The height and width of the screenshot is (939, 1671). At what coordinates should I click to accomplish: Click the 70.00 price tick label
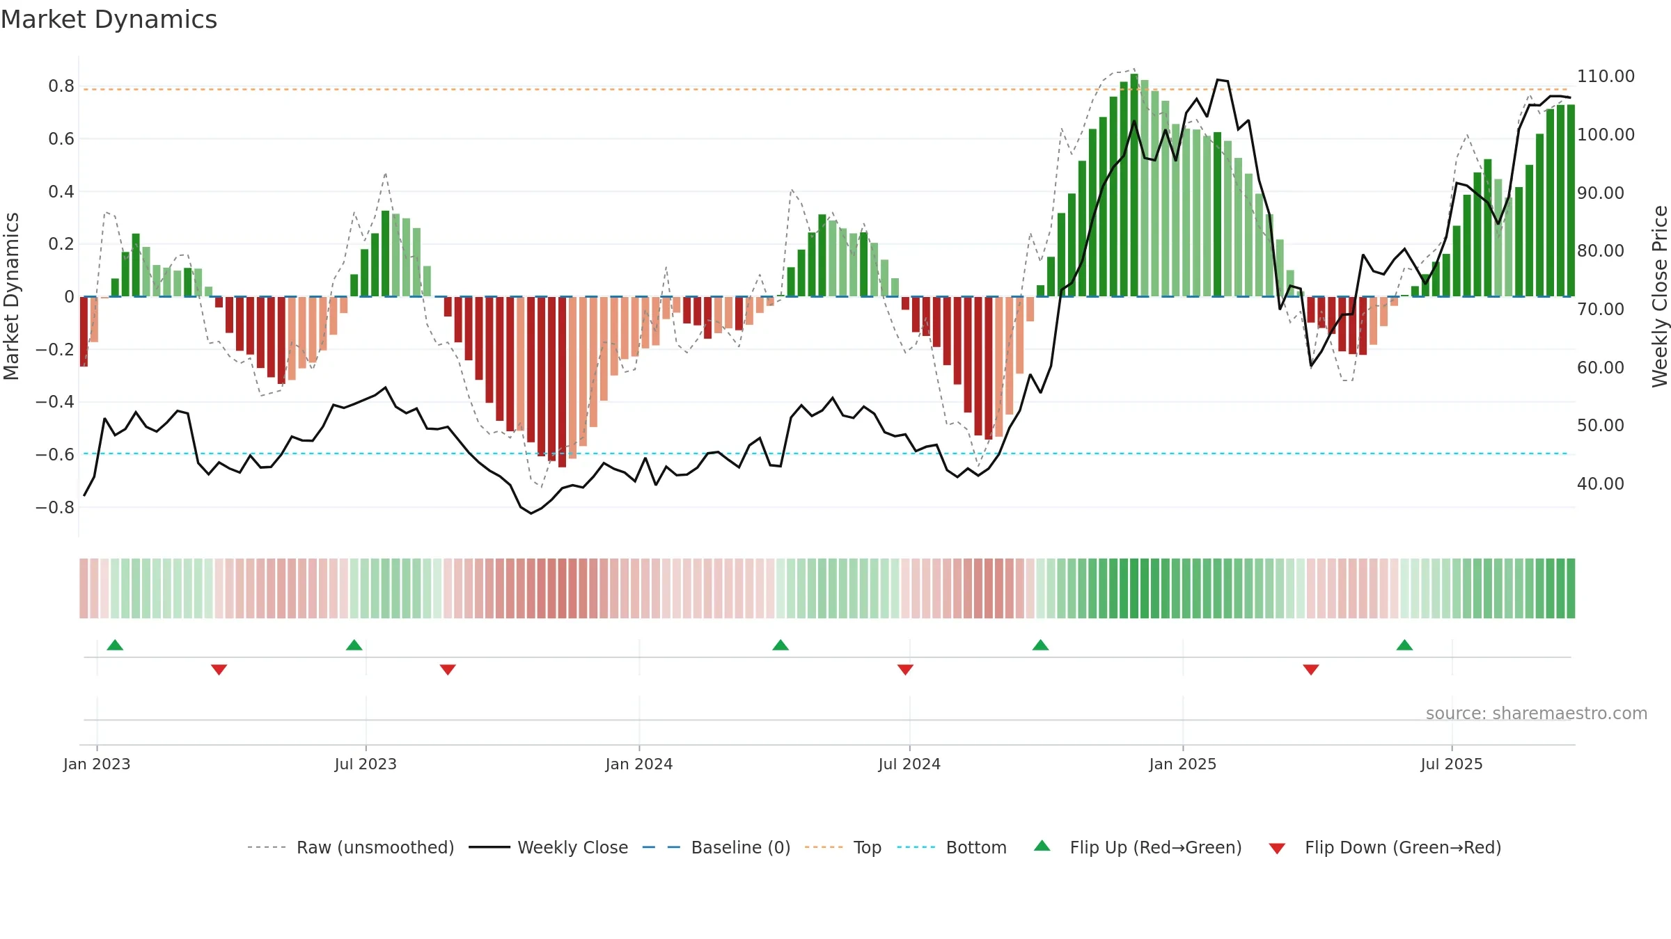[1601, 309]
